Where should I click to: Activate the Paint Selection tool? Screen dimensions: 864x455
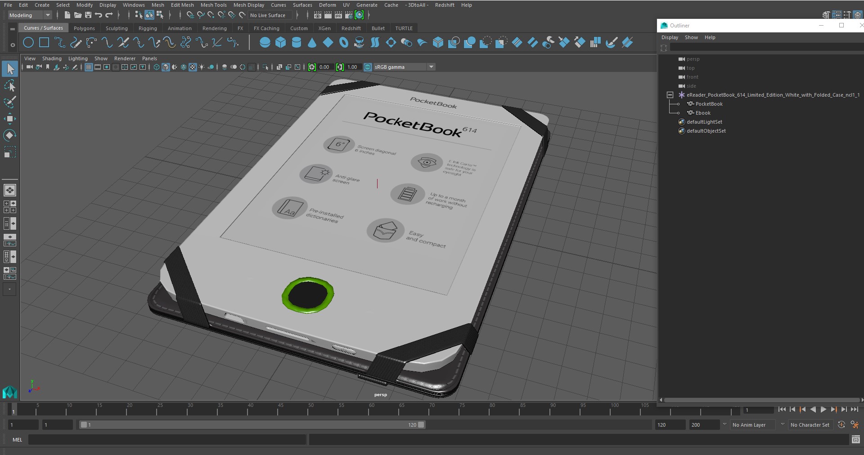coord(10,102)
